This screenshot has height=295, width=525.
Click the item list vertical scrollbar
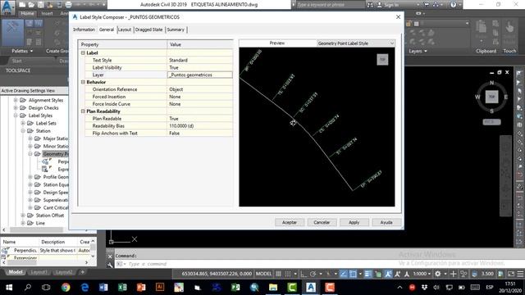click(x=93, y=247)
